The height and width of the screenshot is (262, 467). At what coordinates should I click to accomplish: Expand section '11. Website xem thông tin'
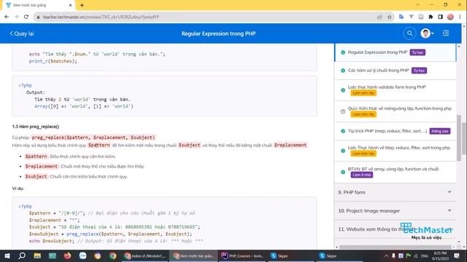coord(395,229)
